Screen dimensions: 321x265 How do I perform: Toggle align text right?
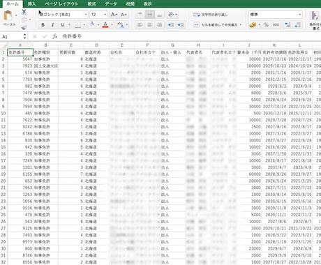pyautogui.click(x=159, y=24)
